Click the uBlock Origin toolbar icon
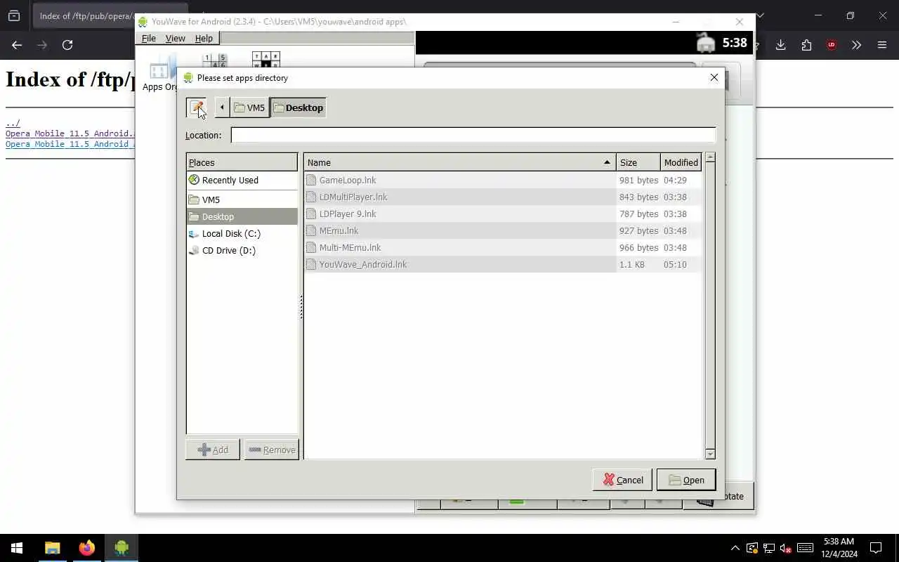The width and height of the screenshot is (899, 562). [832, 45]
